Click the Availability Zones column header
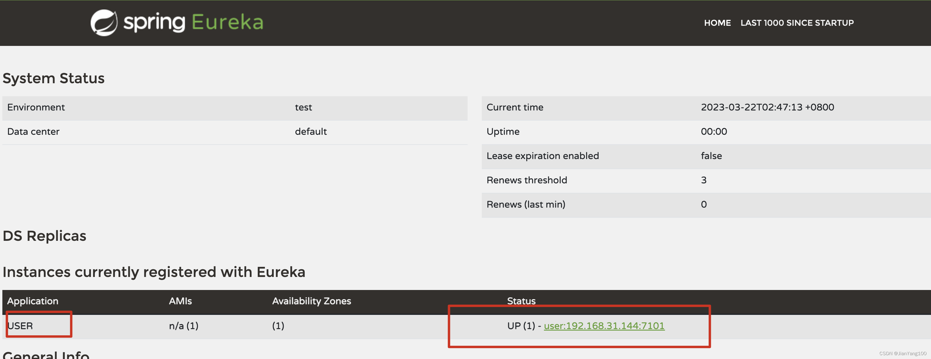Image resolution: width=931 pixels, height=359 pixels. (x=311, y=301)
